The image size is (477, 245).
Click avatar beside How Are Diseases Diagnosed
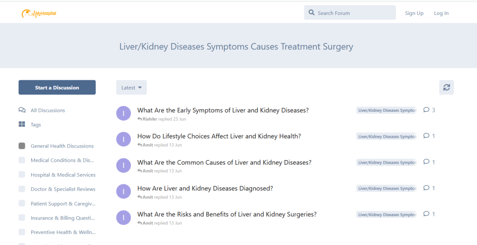click(x=123, y=191)
